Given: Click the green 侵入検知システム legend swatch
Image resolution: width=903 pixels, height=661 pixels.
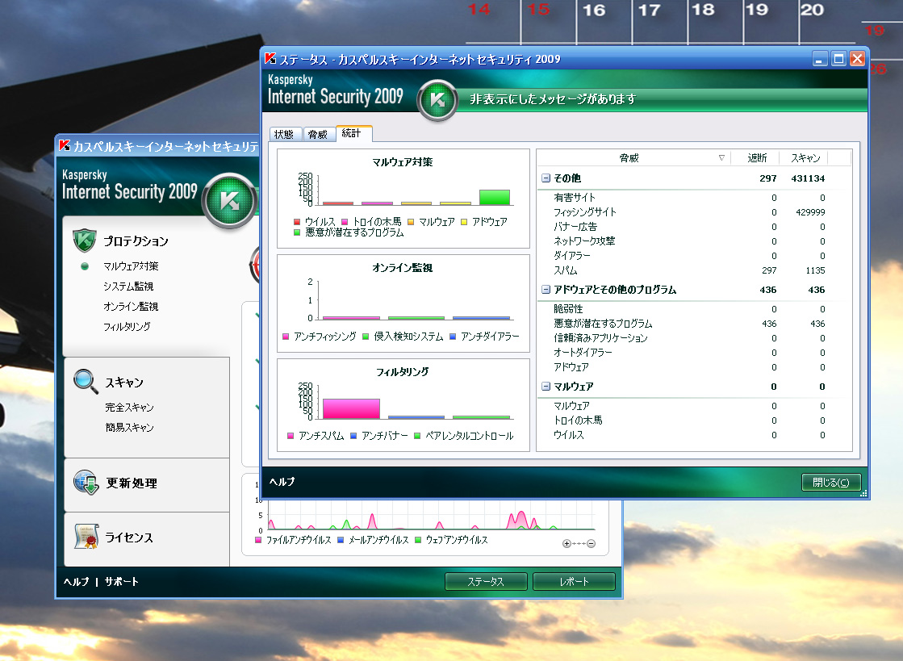Looking at the screenshot, I should point(365,337).
